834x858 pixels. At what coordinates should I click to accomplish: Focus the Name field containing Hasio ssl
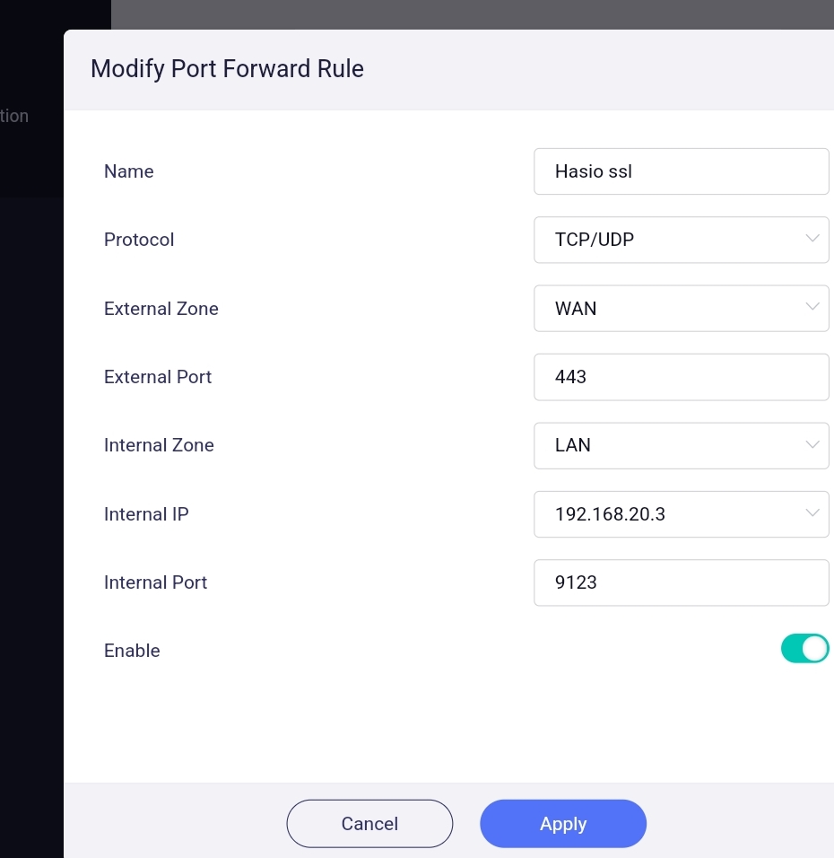pos(681,171)
